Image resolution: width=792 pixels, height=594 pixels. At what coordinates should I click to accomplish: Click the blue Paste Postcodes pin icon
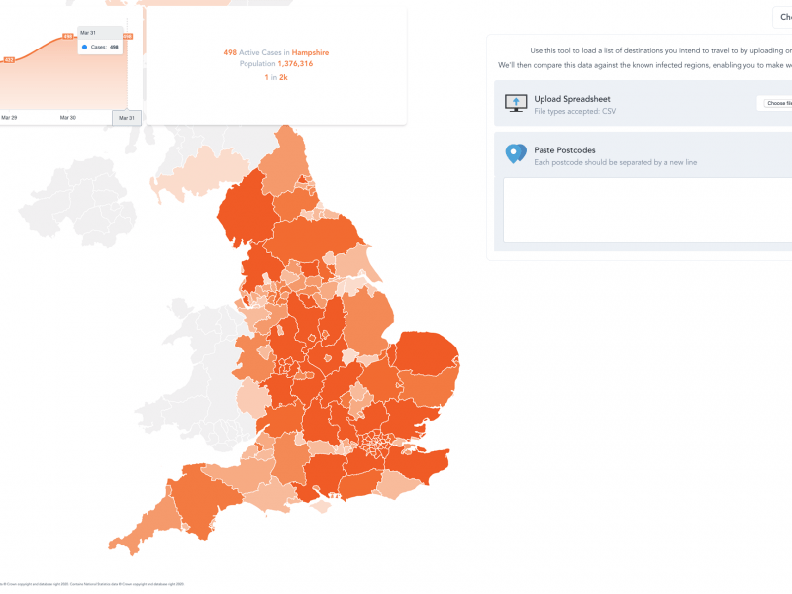pyautogui.click(x=516, y=153)
